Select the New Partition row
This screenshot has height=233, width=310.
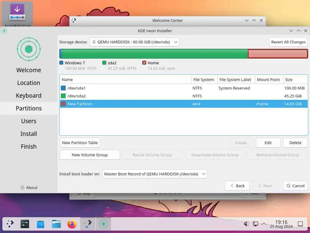pos(184,104)
